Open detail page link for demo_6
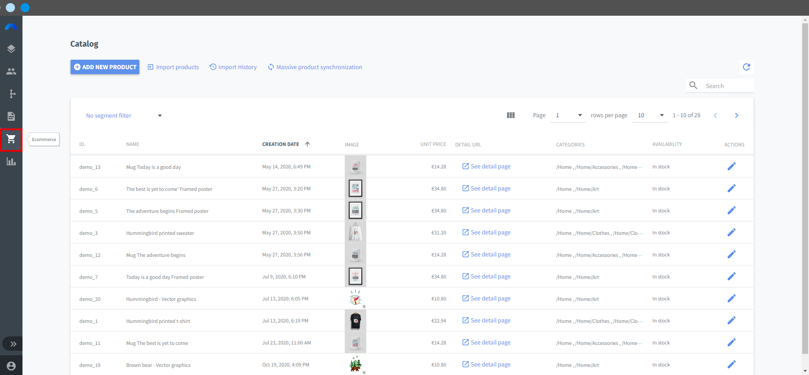This screenshot has width=809, height=375. [486, 188]
